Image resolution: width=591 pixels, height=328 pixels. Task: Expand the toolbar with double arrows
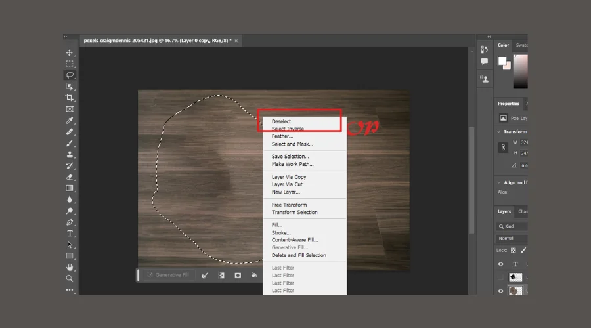66,37
